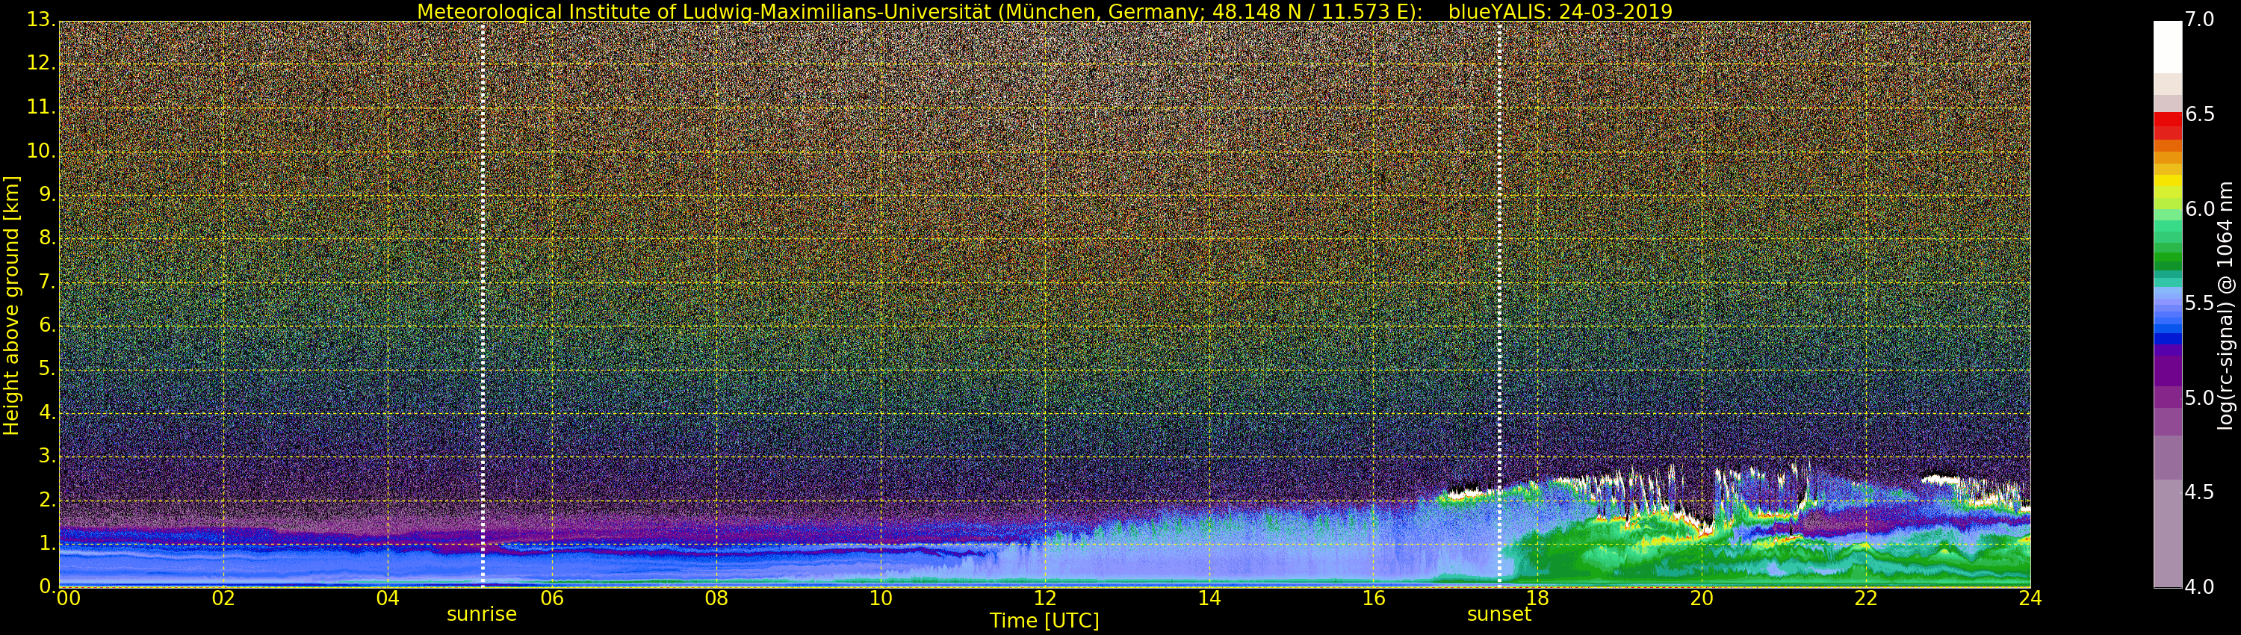Click the height axis tick '8.'
The height and width of the screenshot is (635, 2241).
pos(47,238)
